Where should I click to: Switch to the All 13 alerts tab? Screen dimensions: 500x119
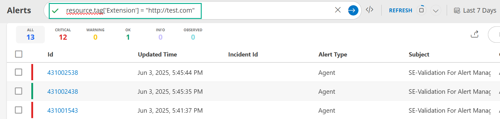[x=30, y=34]
